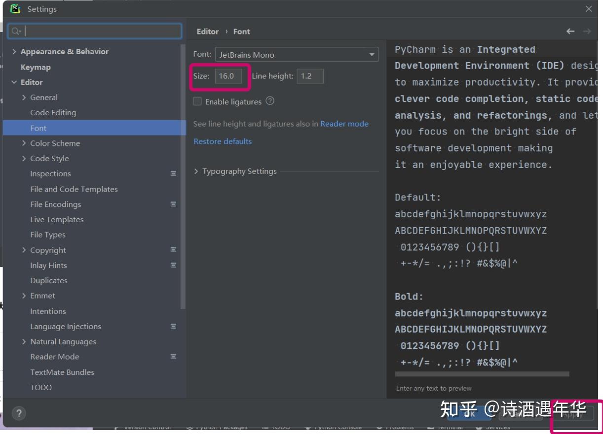Select TODO in settings tree

[41, 387]
